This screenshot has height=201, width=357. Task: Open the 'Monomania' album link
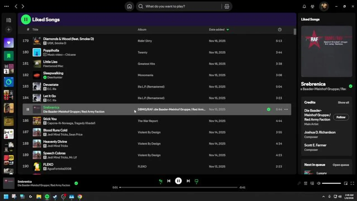coord(145,75)
